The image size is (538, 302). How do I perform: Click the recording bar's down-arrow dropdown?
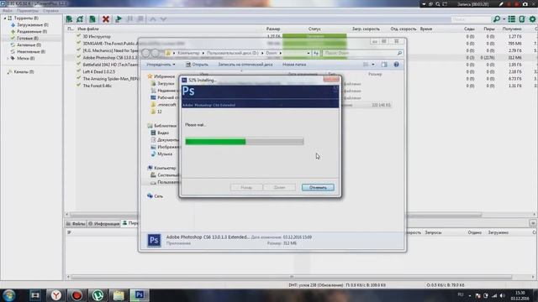[424, 4]
